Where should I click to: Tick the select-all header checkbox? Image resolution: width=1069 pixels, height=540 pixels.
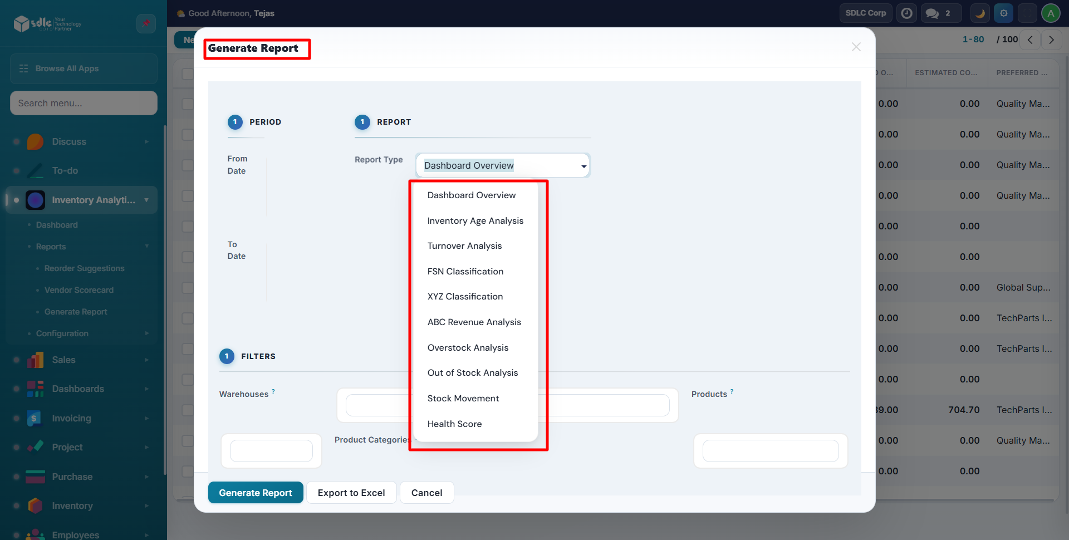pos(188,73)
